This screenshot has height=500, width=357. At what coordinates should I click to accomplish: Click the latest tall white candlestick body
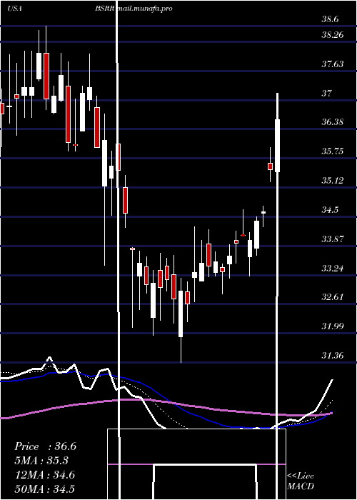coord(277,146)
